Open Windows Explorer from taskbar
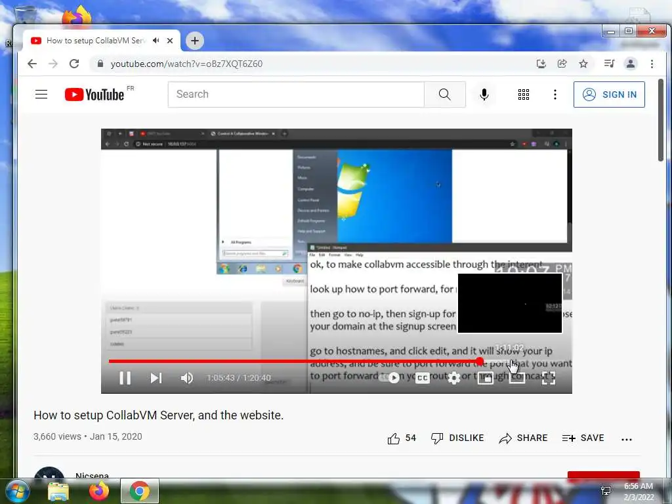 58,492
